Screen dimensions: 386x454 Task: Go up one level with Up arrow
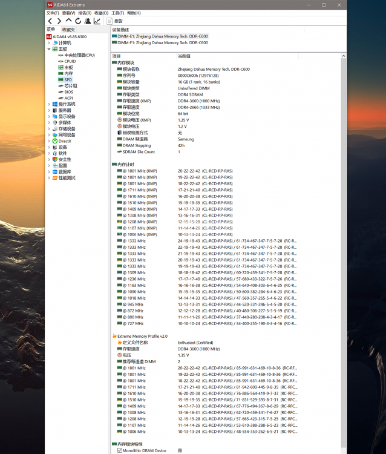(x=68, y=21)
